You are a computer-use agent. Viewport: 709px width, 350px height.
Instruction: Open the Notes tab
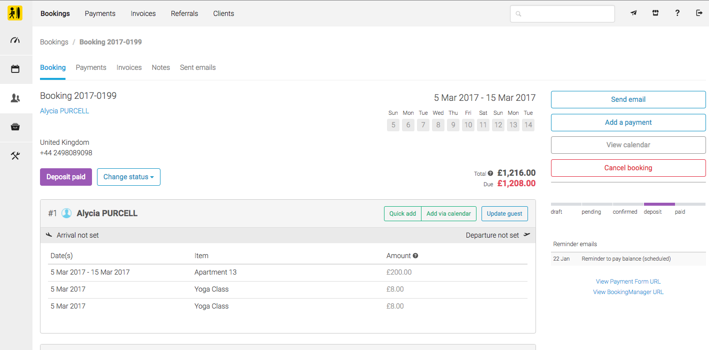click(160, 67)
